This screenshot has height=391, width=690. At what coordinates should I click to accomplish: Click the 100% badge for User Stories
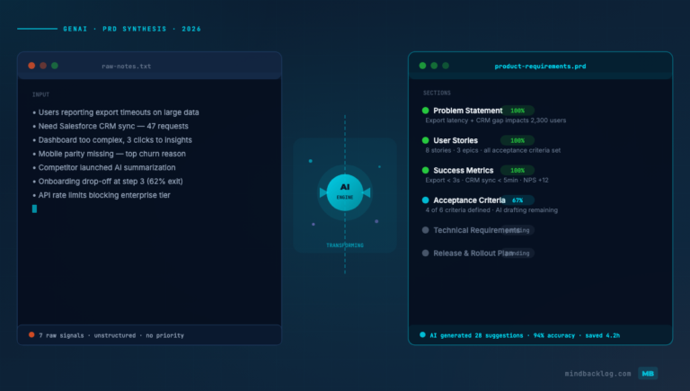click(x=517, y=140)
